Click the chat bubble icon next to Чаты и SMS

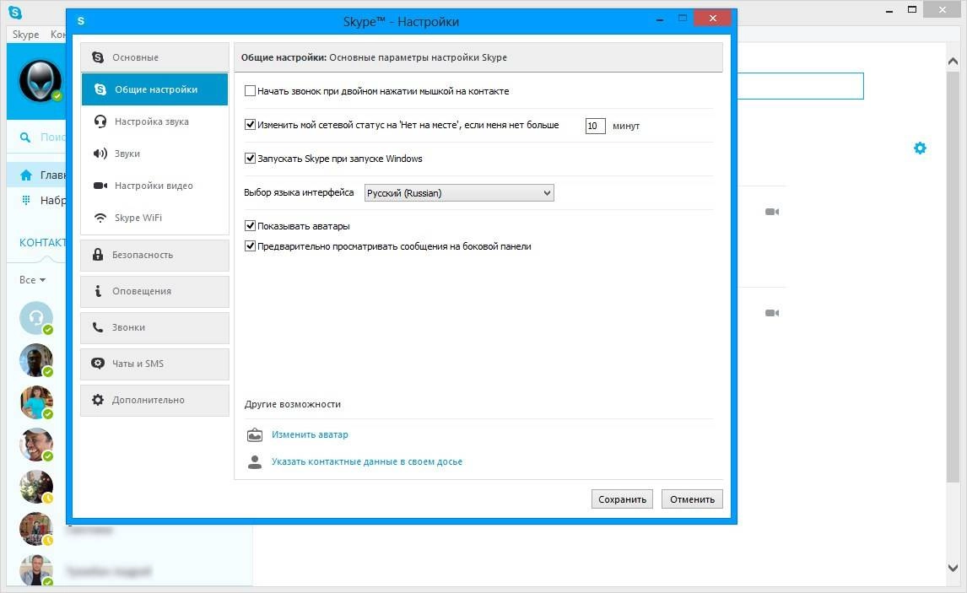(x=97, y=363)
